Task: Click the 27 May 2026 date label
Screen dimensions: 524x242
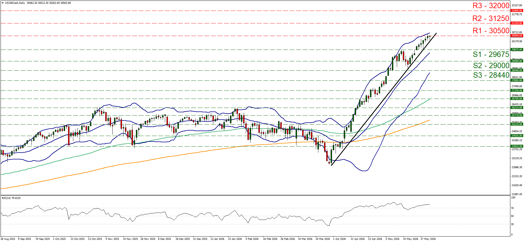Action: pyautogui.click(x=428, y=239)
